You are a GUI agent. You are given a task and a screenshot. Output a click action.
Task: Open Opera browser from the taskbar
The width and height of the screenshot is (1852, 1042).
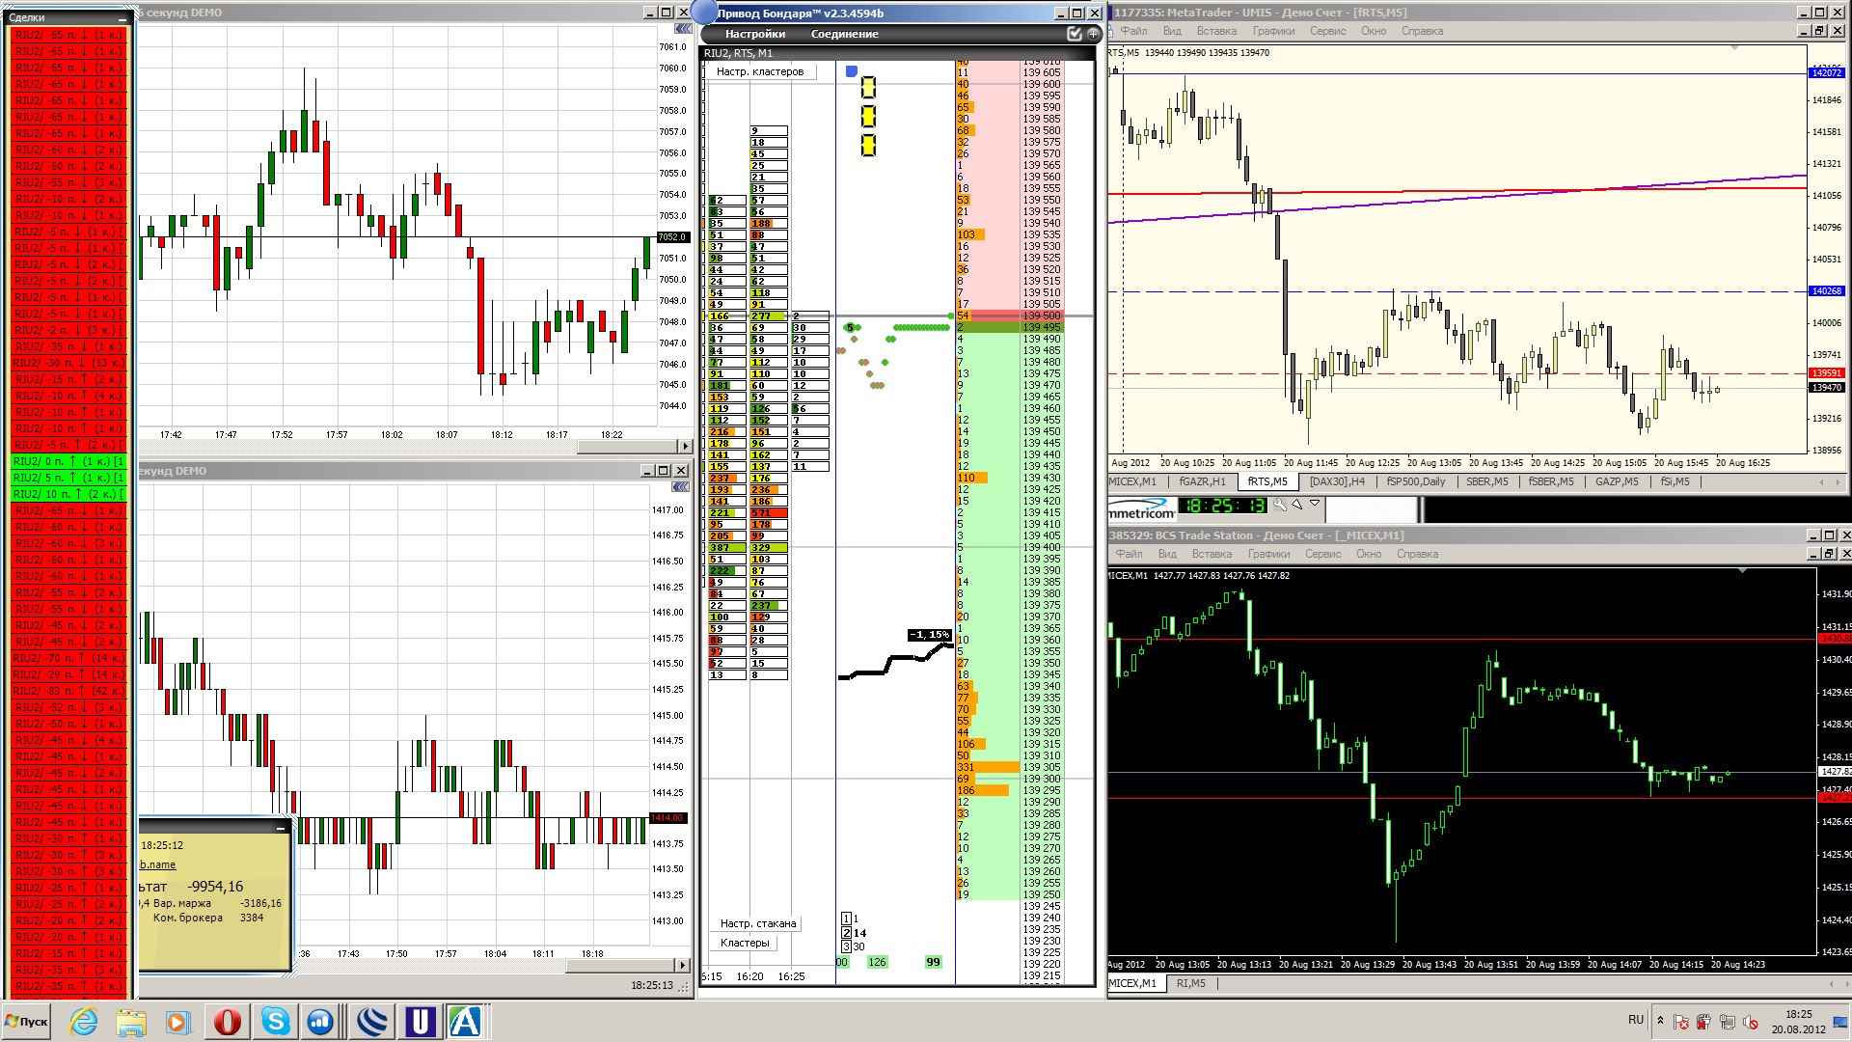(x=228, y=1021)
